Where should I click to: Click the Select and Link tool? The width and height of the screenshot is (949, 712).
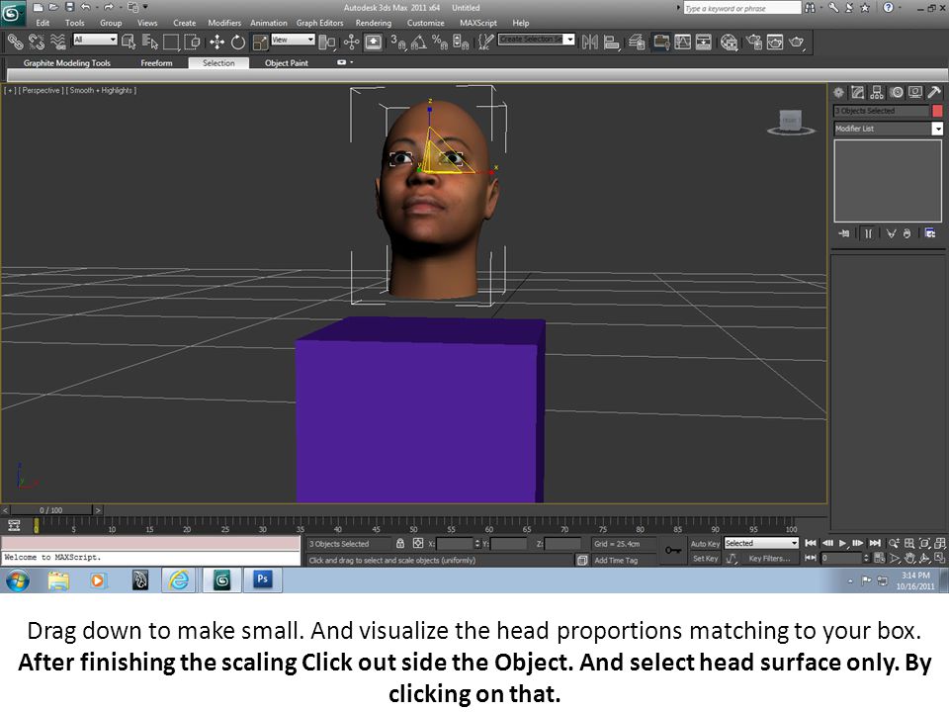coord(15,42)
